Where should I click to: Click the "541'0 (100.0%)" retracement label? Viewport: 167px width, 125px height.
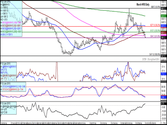tap(155, 54)
